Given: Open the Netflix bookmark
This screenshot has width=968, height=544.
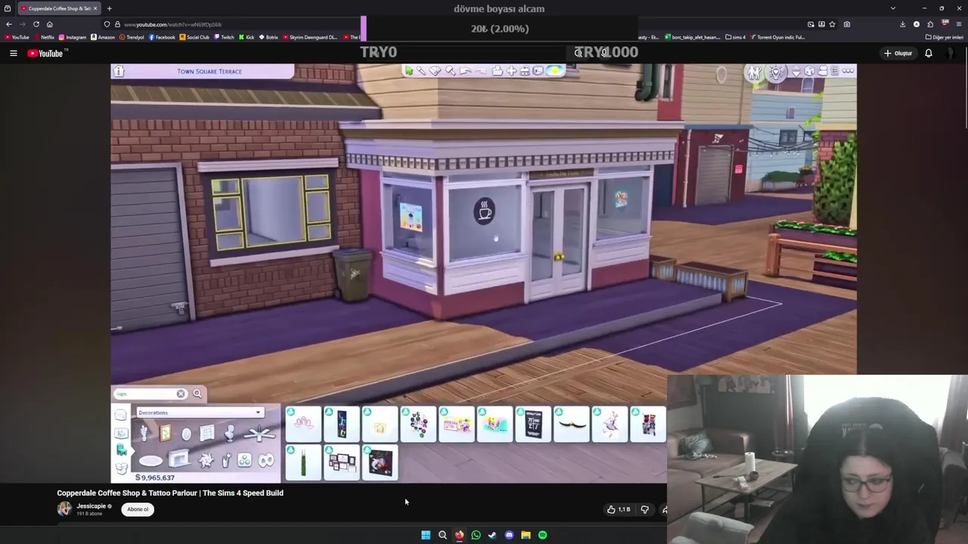Looking at the screenshot, I should [44, 37].
